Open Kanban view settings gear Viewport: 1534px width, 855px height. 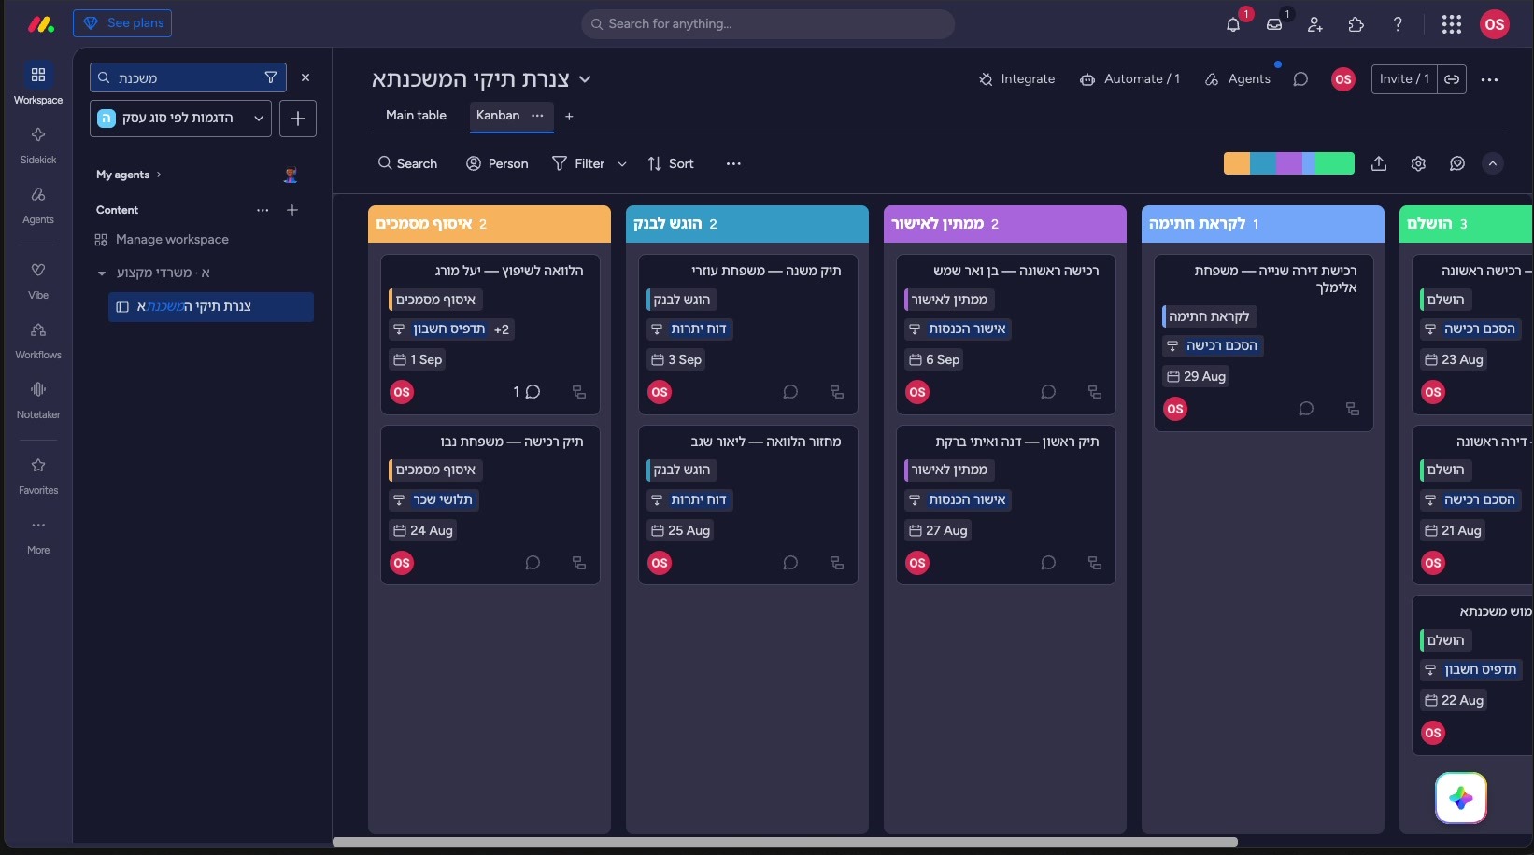[1418, 163]
